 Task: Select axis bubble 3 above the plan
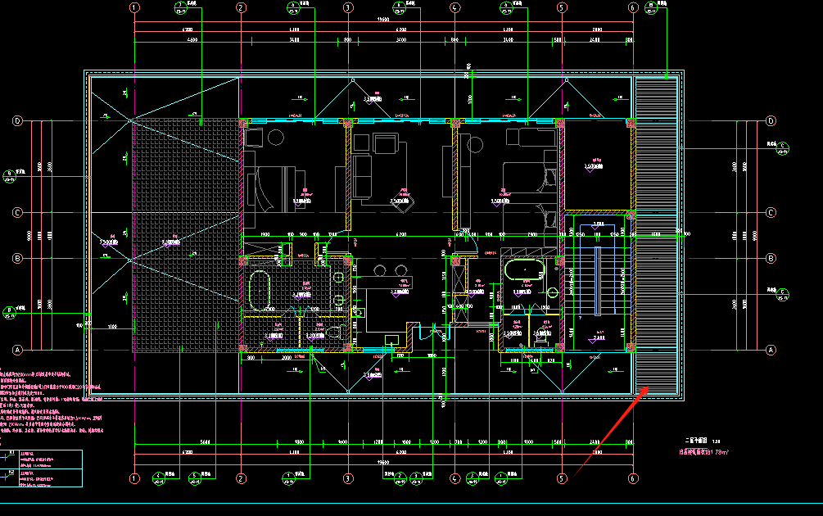point(348,8)
